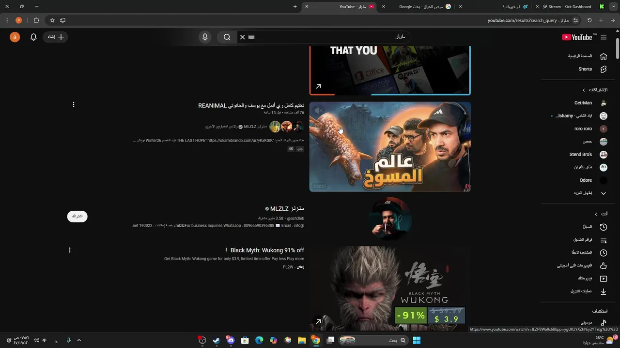Open external link arrow on top ad
Image resolution: width=620 pixels, height=348 pixels.
(318, 87)
